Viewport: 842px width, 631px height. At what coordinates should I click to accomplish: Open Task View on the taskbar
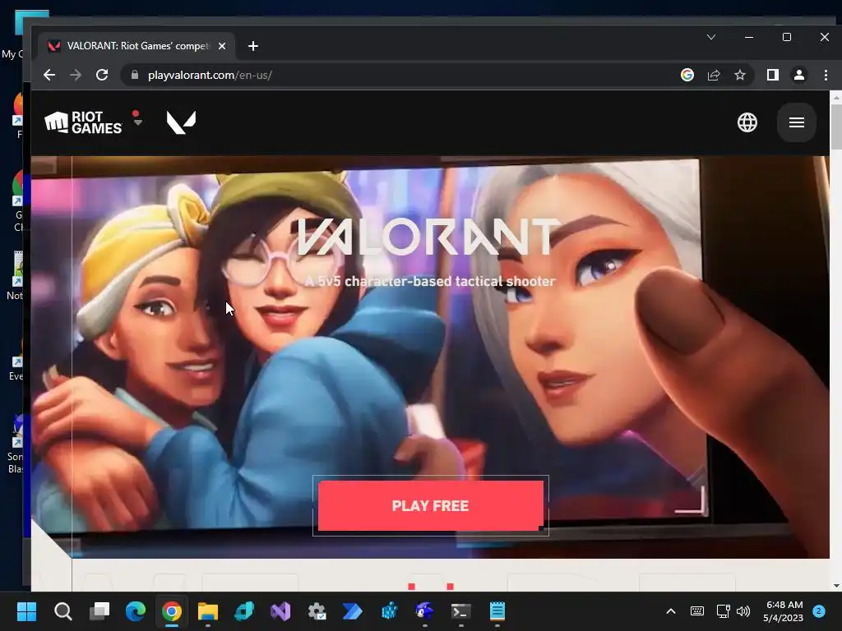coord(99,611)
